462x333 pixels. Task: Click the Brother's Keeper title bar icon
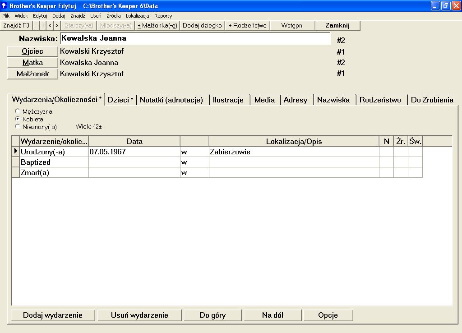click(4, 5)
